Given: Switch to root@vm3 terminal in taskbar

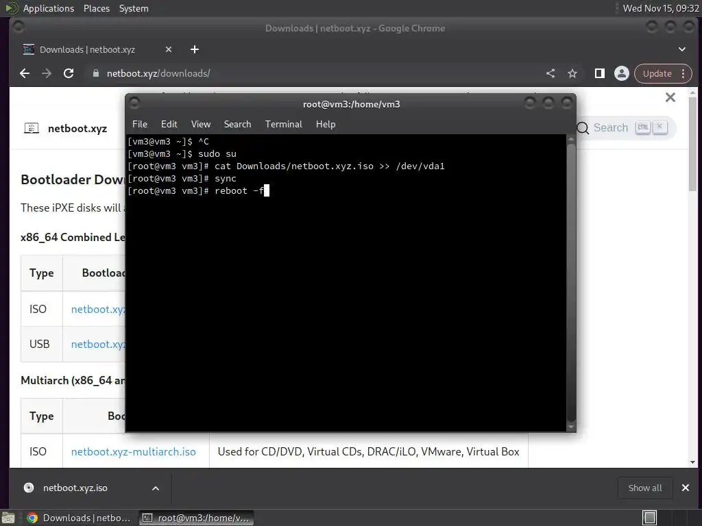Looking at the screenshot, I should pyautogui.click(x=196, y=518).
